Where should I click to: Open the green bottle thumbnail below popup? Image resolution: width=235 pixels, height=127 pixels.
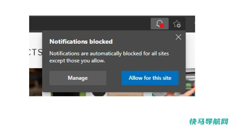[68, 94]
